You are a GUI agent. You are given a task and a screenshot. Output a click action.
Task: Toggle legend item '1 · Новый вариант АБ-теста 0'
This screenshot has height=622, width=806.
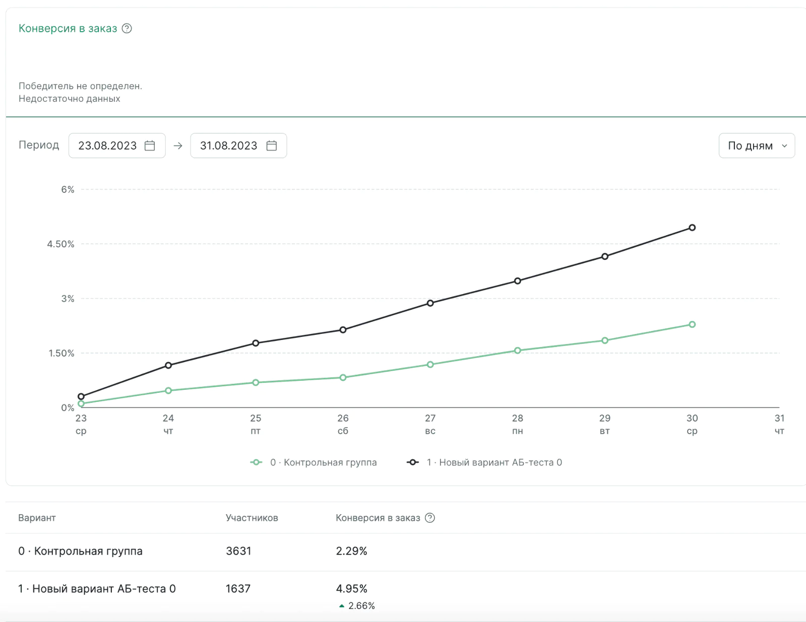pyautogui.click(x=484, y=462)
